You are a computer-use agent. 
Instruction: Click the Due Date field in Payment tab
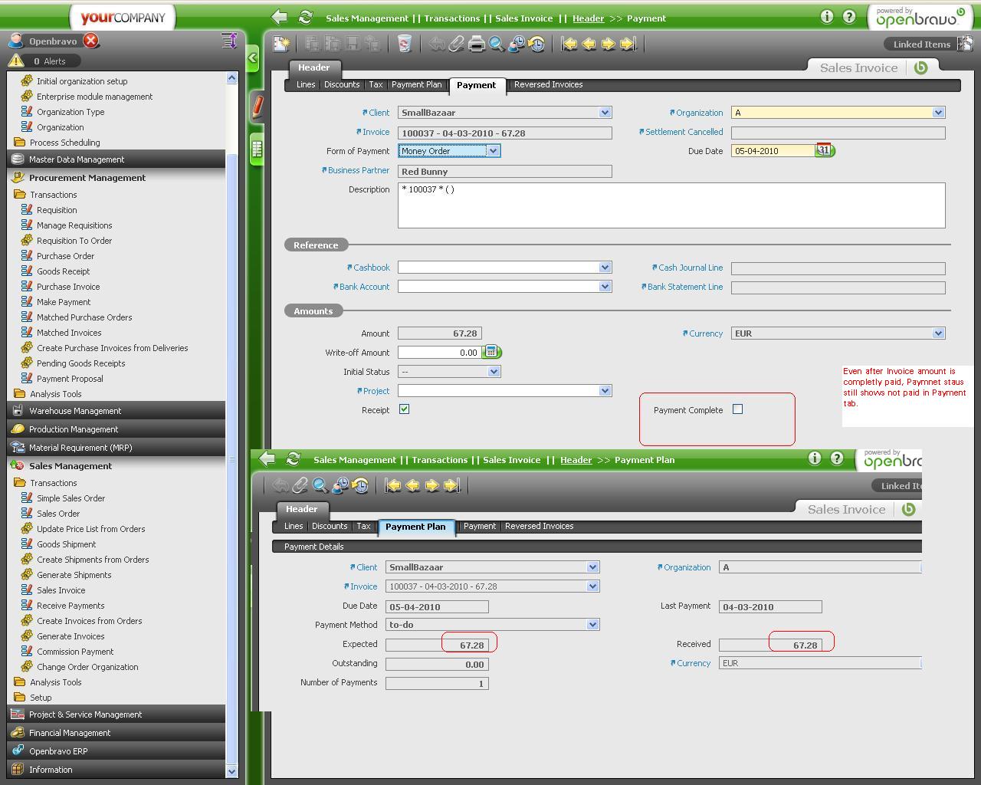pyautogui.click(x=773, y=151)
